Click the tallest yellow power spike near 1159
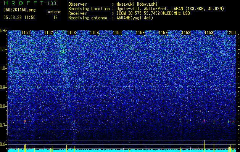 204,146
